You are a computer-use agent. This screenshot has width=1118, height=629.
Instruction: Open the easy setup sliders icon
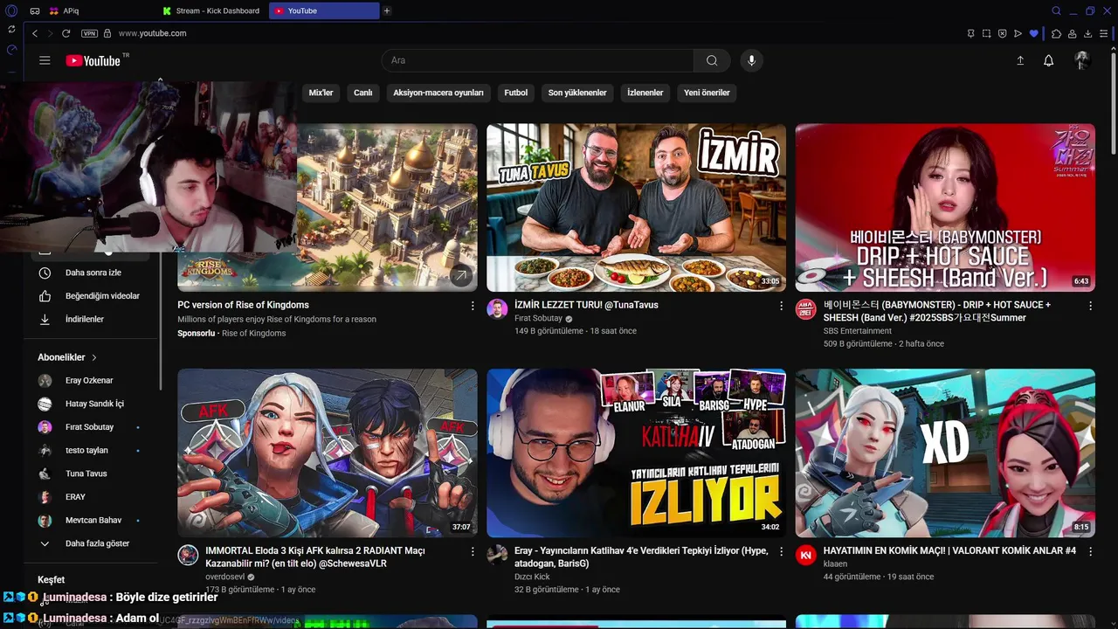[1104, 33]
